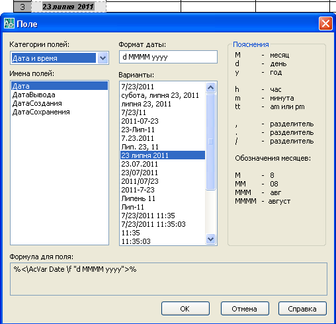
Task: Click the Поле dialog title icon
Action: (x=9, y=24)
